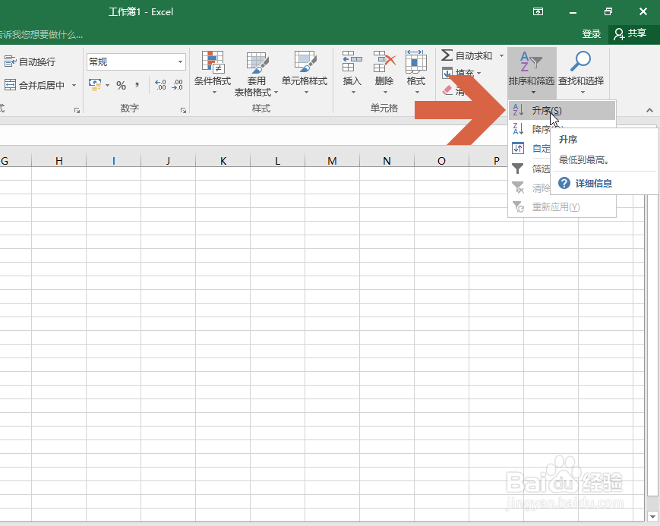Click 登录 to sign in
The height and width of the screenshot is (526, 660).
pyautogui.click(x=591, y=33)
